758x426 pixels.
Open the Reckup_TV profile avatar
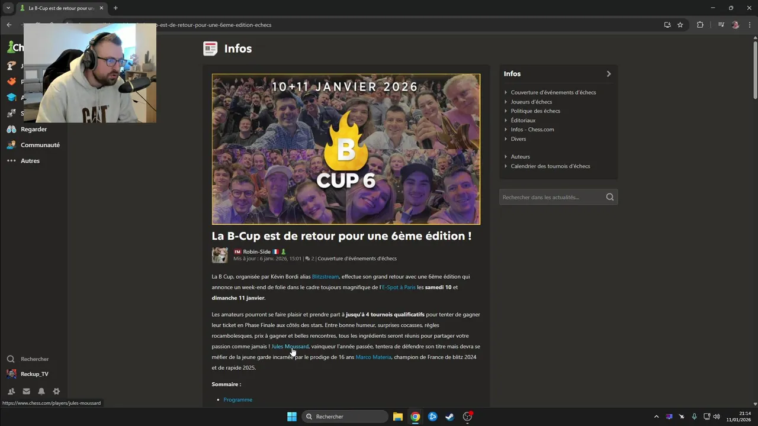pos(11,374)
